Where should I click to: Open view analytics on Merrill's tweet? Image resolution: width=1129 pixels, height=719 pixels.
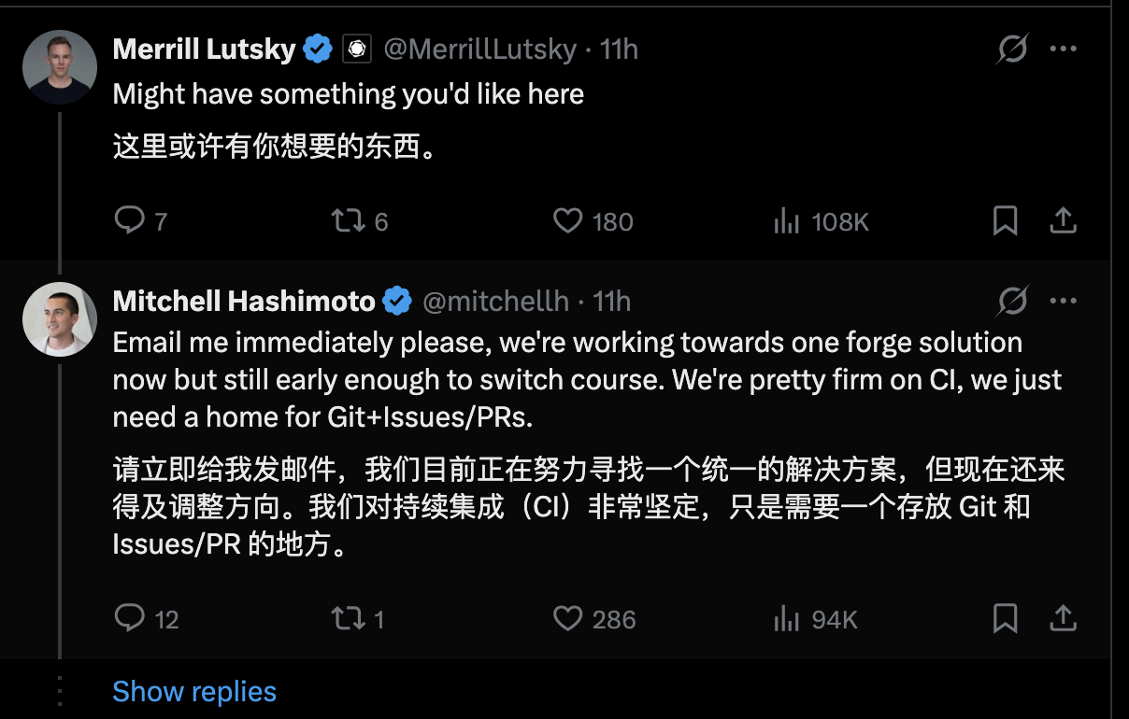point(788,221)
